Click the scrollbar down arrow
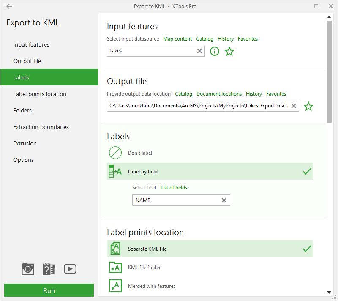This screenshot has width=338, height=301. [329, 292]
